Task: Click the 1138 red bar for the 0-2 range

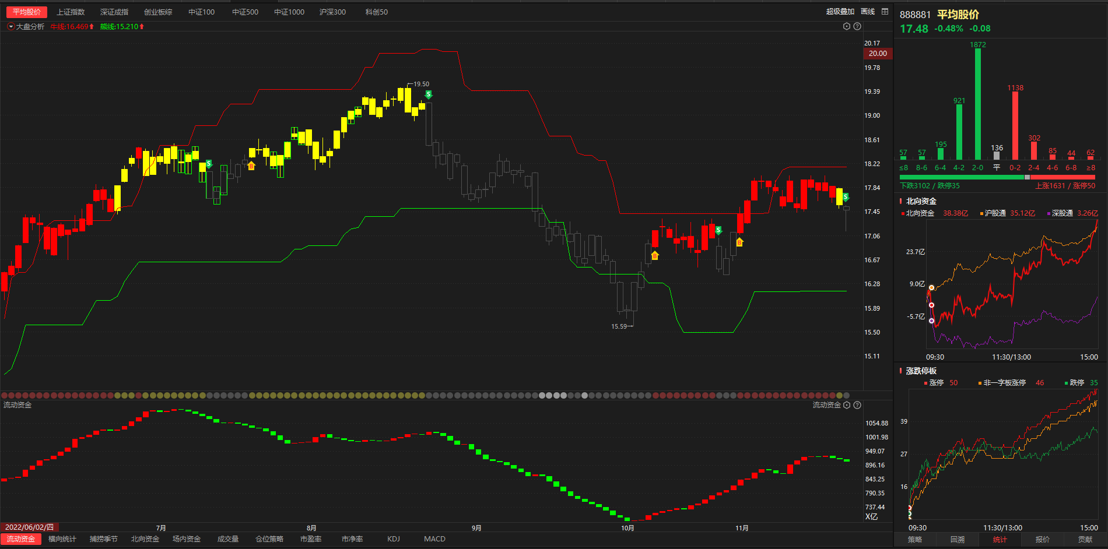Action: pos(1015,126)
